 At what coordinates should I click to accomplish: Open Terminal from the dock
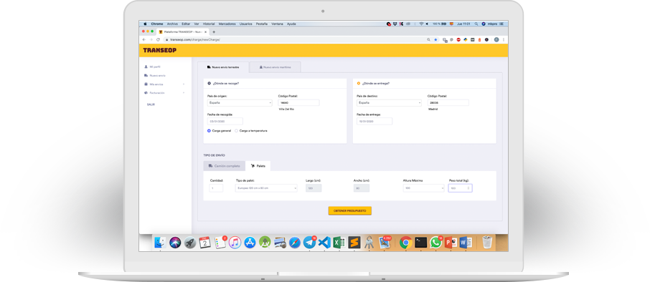[421, 243]
